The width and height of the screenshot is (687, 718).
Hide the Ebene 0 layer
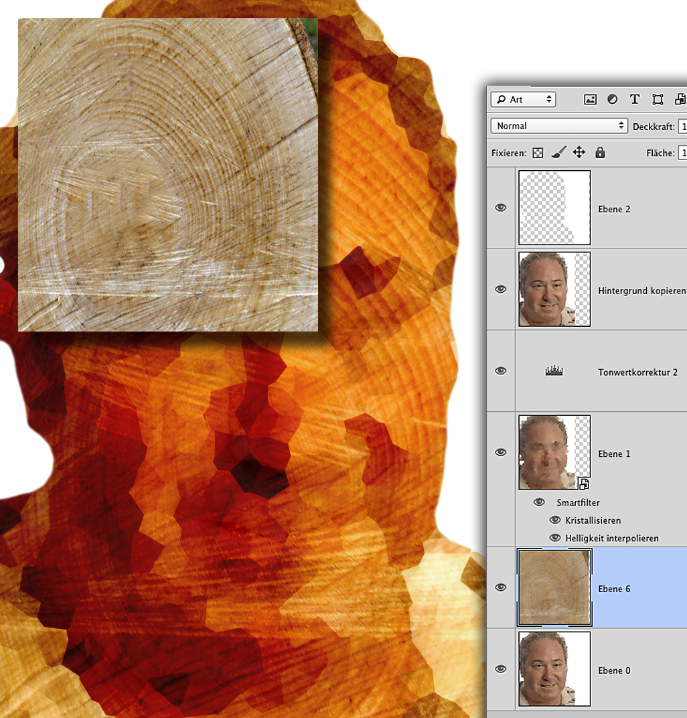(x=501, y=669)
